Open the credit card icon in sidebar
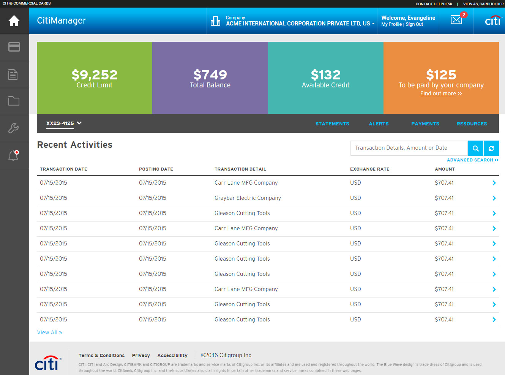 (14, 47)
